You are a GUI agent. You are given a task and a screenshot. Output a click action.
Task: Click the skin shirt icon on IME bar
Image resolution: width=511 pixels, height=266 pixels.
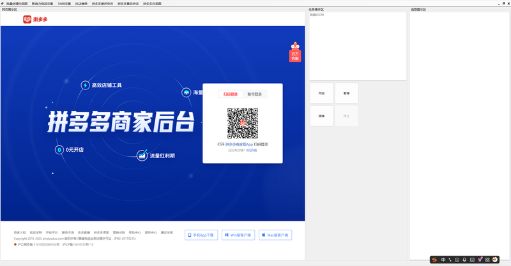480,260
